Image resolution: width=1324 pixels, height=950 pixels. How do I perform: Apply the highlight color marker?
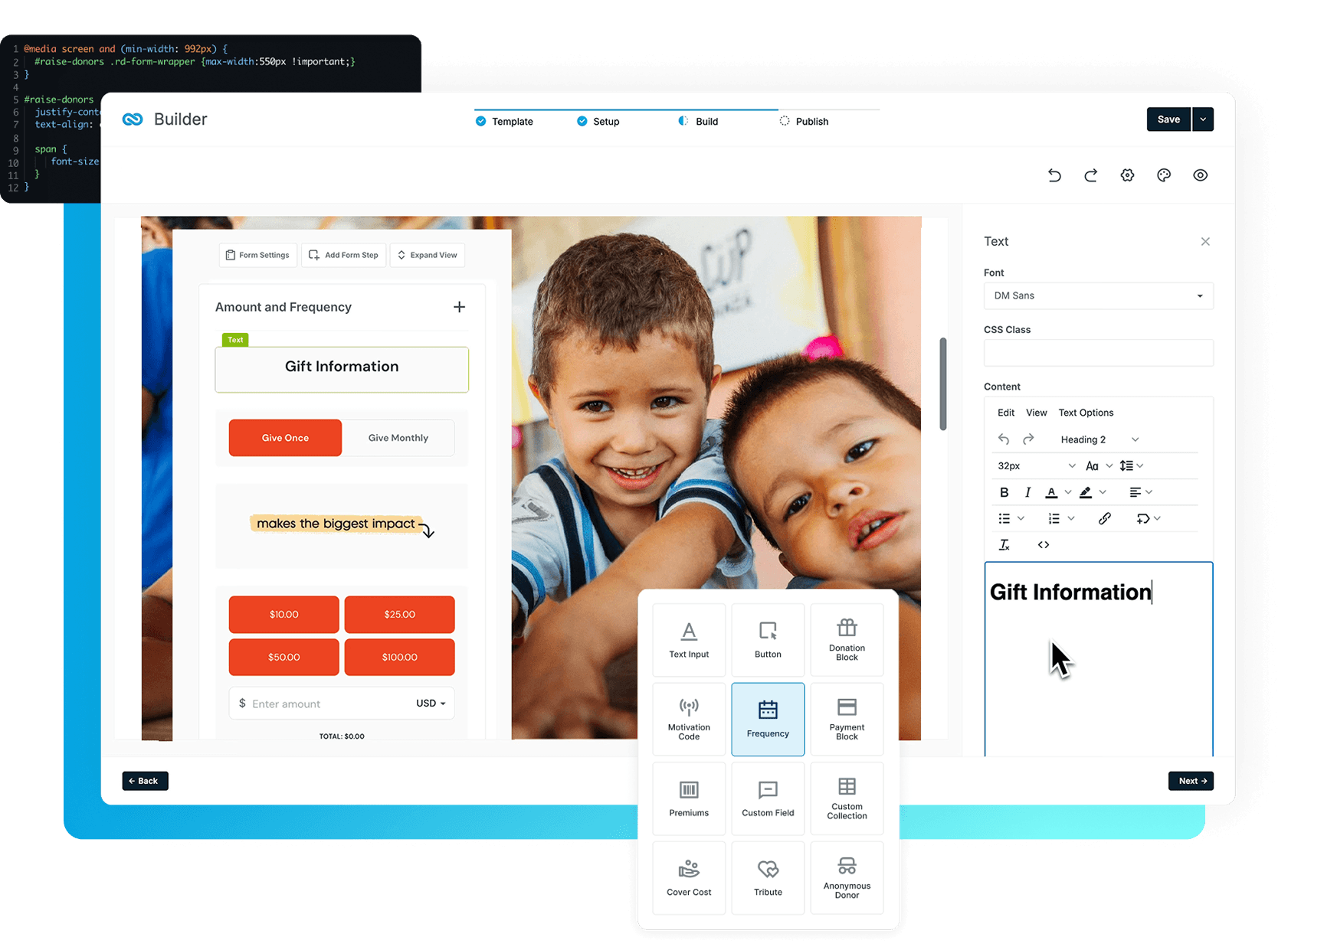click(x=1086, y=492)
